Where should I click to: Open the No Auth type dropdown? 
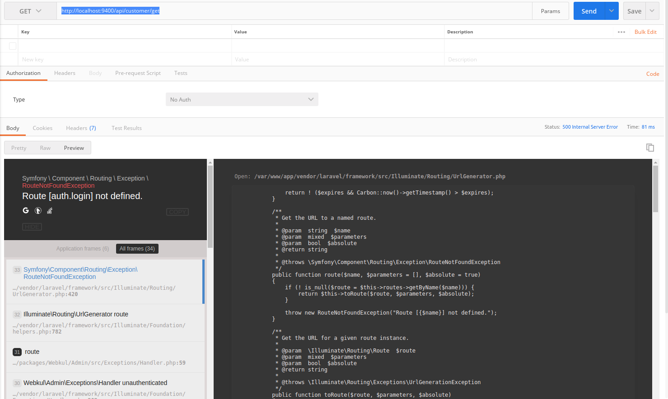[x=242, y=99]
